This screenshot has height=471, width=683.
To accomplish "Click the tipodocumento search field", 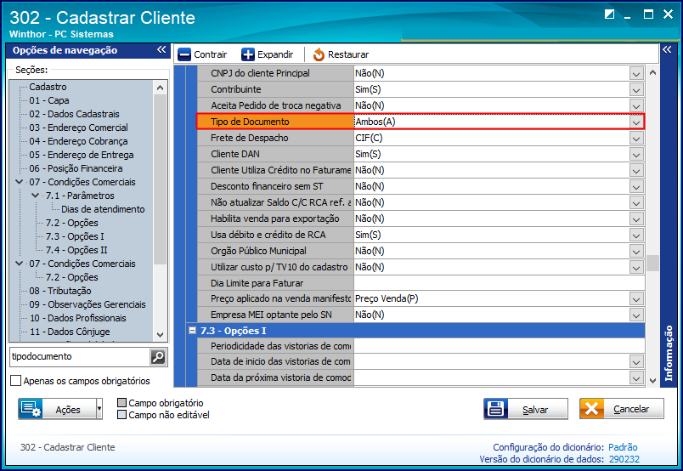I will tap(79, 357).
